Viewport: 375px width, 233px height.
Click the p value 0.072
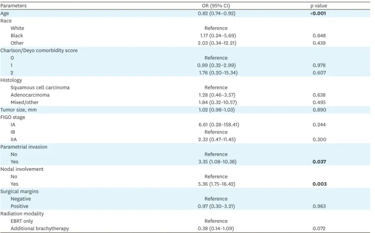click(x=319, y=228)
